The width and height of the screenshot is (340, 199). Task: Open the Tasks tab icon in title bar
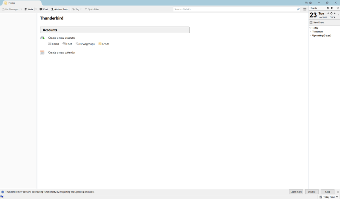pos(311,3)
